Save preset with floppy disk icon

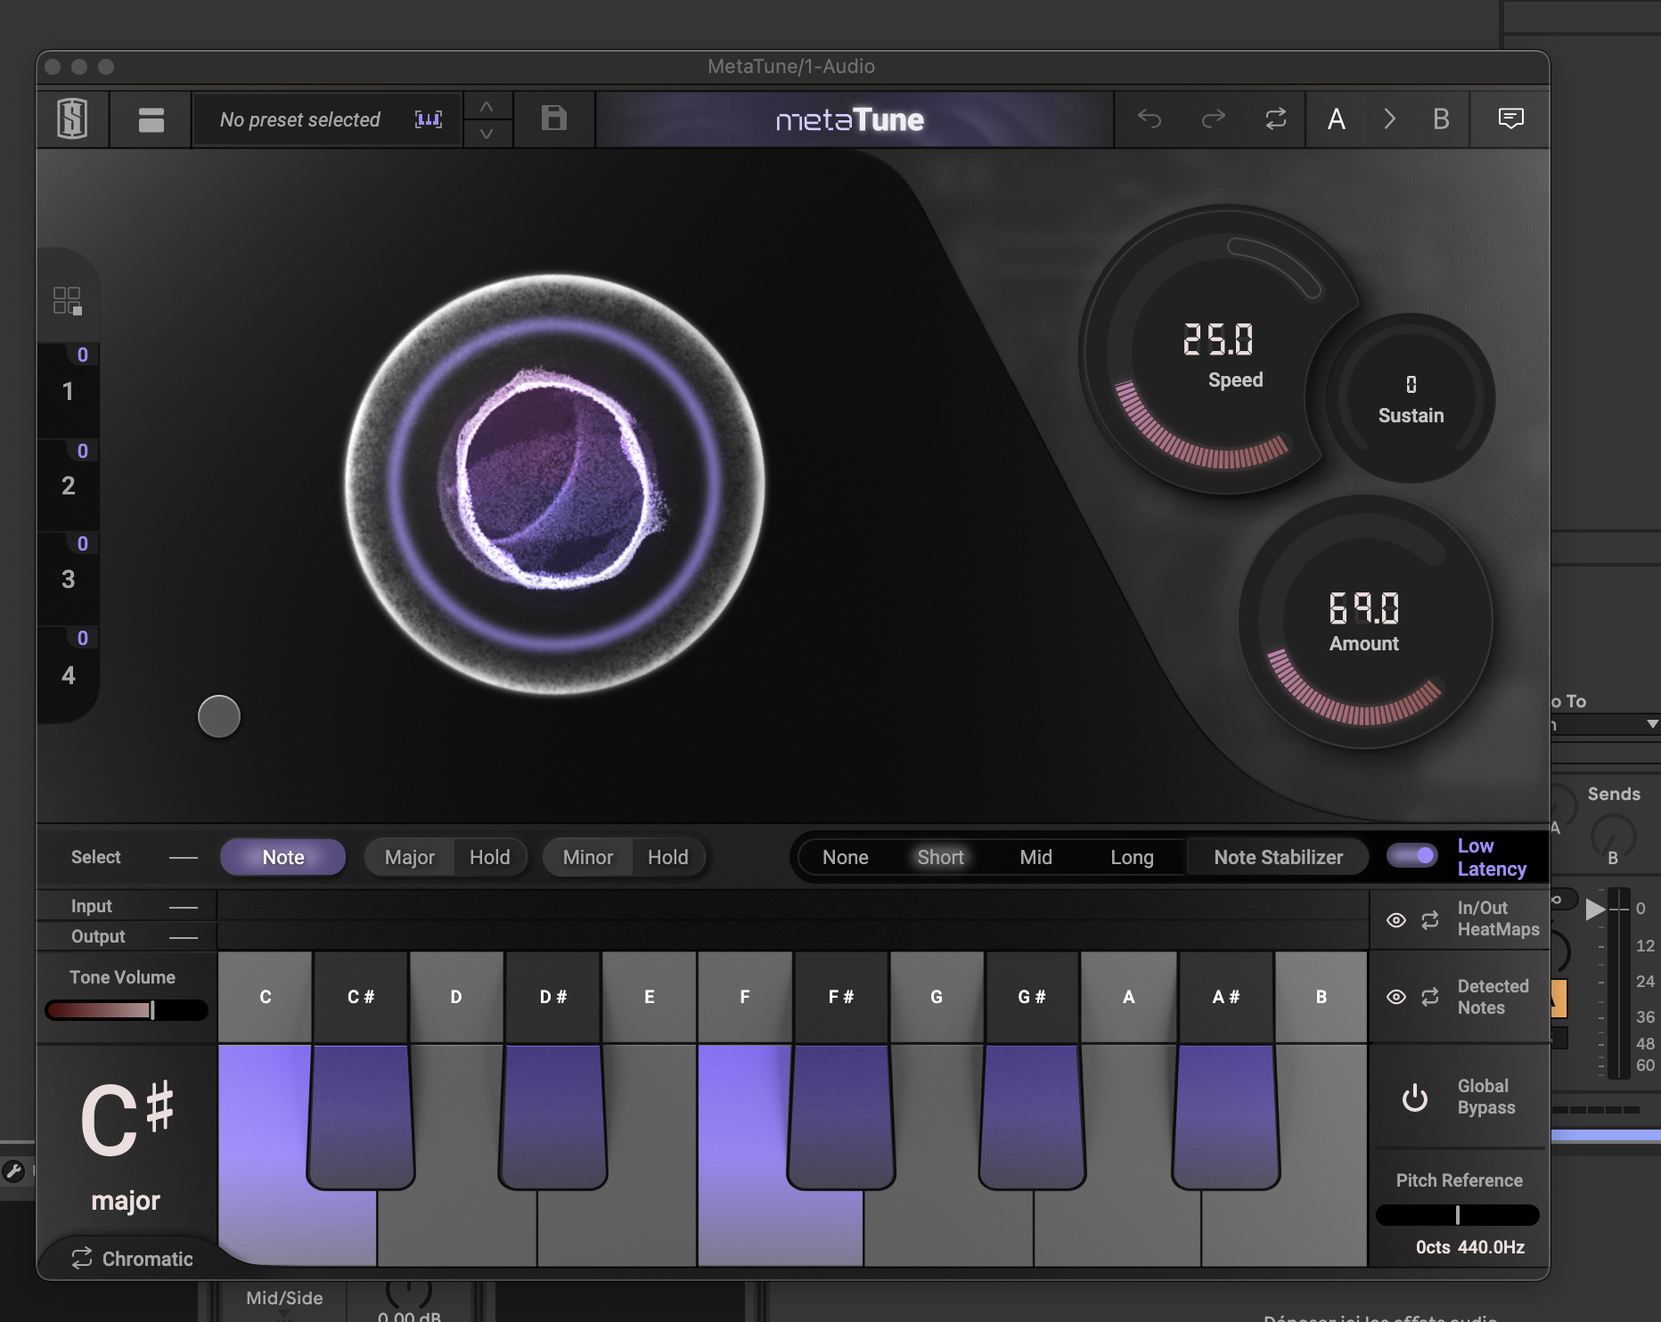coord(554,118)
